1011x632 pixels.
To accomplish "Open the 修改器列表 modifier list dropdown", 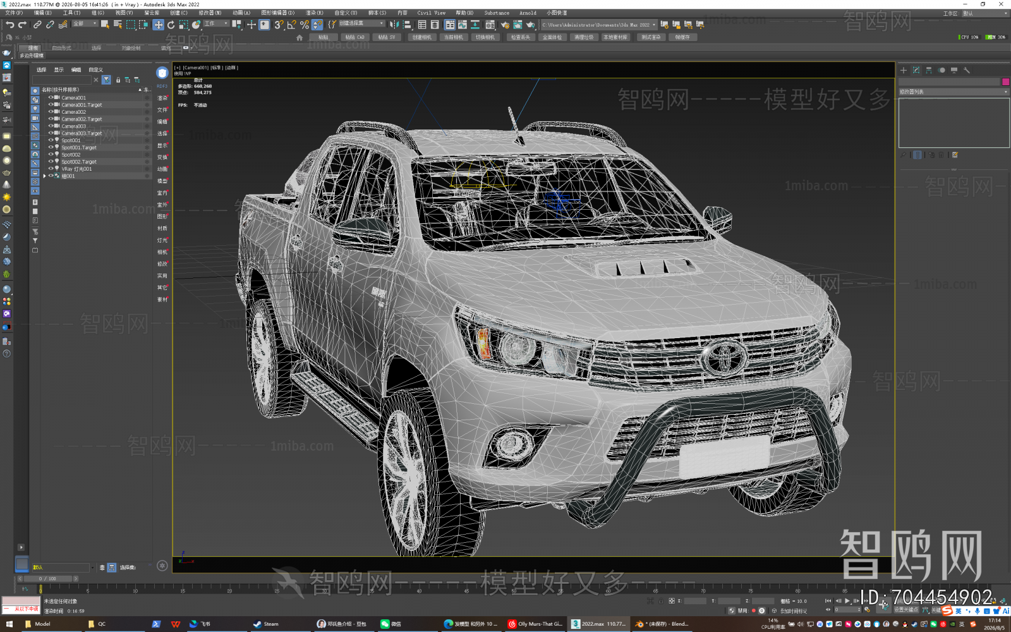I will pos(953,92).
